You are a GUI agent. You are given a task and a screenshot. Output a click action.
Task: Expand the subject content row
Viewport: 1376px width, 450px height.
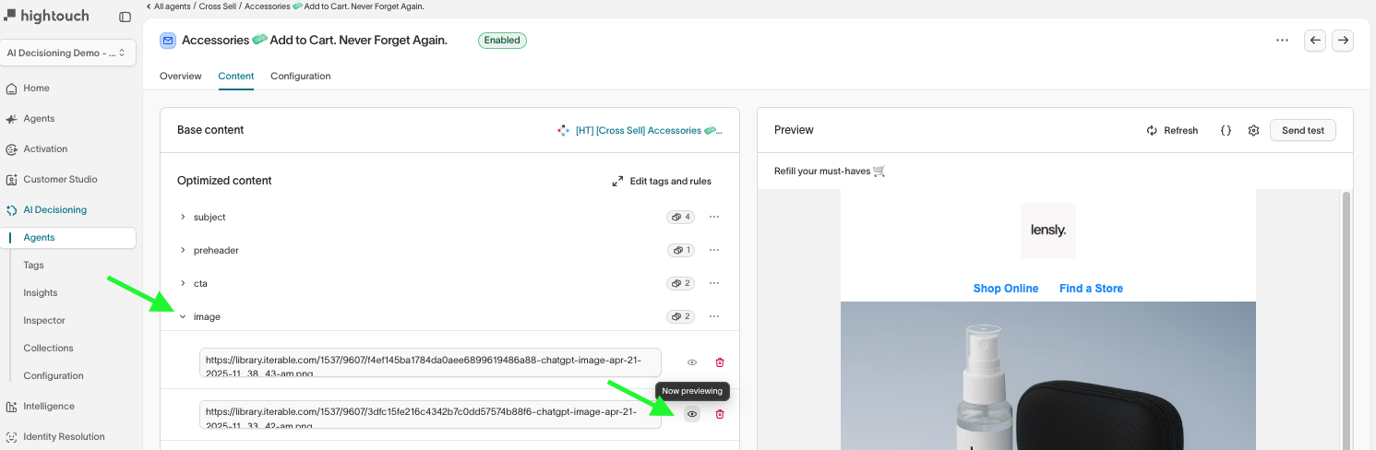coord(183,218)
